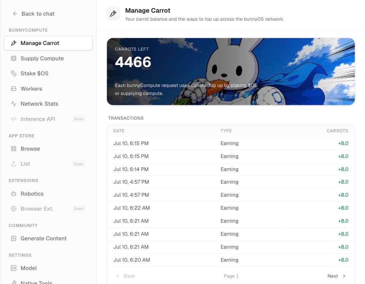Click the Soon badge next to Inference API
Screen dimensions: 365x284
click(79, 119)
